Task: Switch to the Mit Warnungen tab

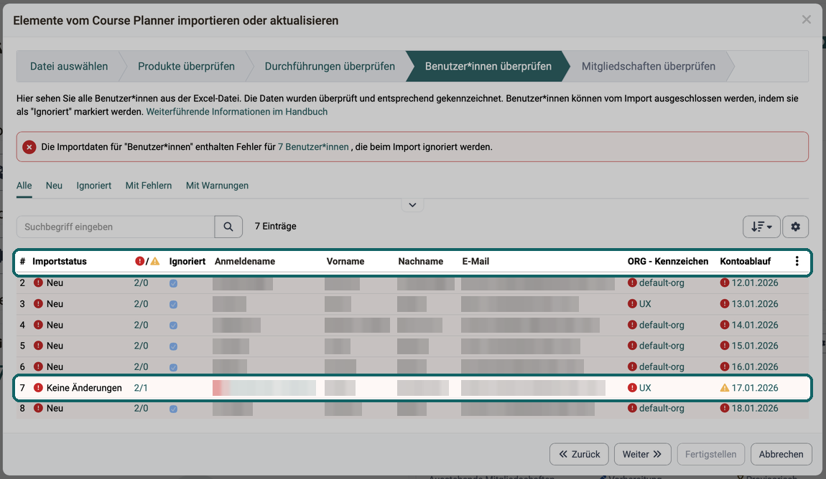Action: point(217,186)
